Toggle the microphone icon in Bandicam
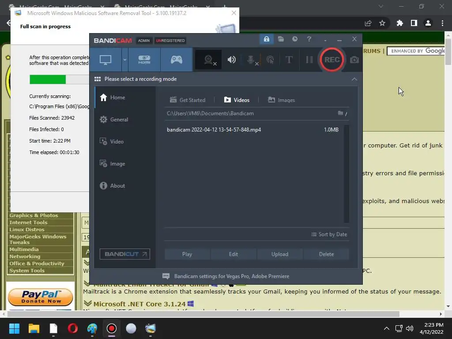This screenshot has height=339, width=452. (252, 60)
